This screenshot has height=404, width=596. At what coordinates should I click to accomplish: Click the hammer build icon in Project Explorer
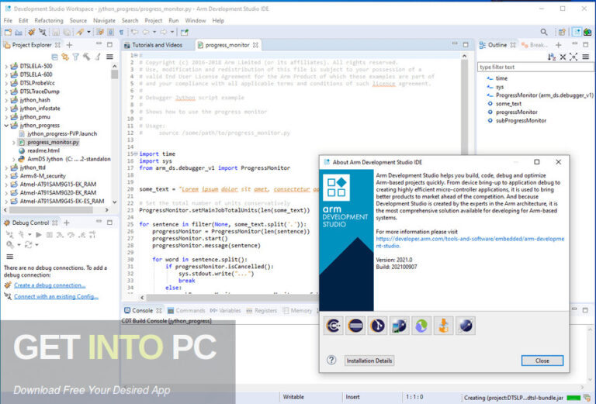87,57
